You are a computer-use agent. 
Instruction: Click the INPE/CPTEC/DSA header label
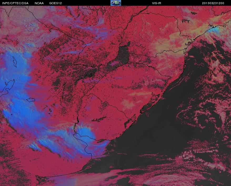click(15, 3)
